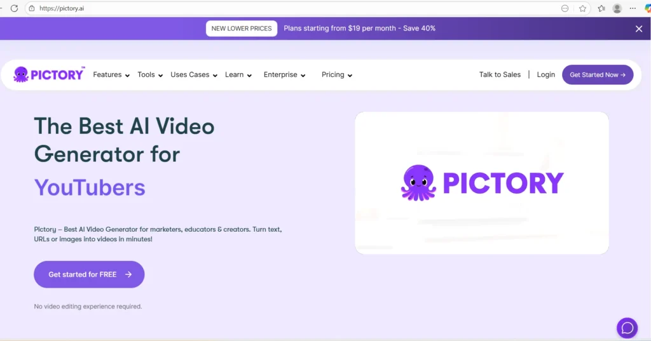Screen dimensions: 651x341
Task: Expand the Tools dropdown menu
Action: pos(150,75)
